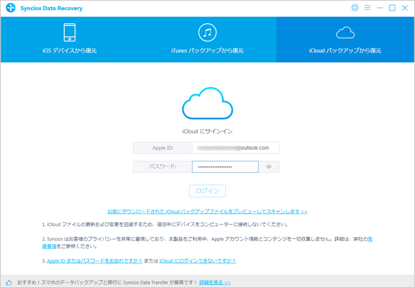This screenshot has width=415, height=288.
Task: Focus the Apple ID input field
Action: point(235,148)
